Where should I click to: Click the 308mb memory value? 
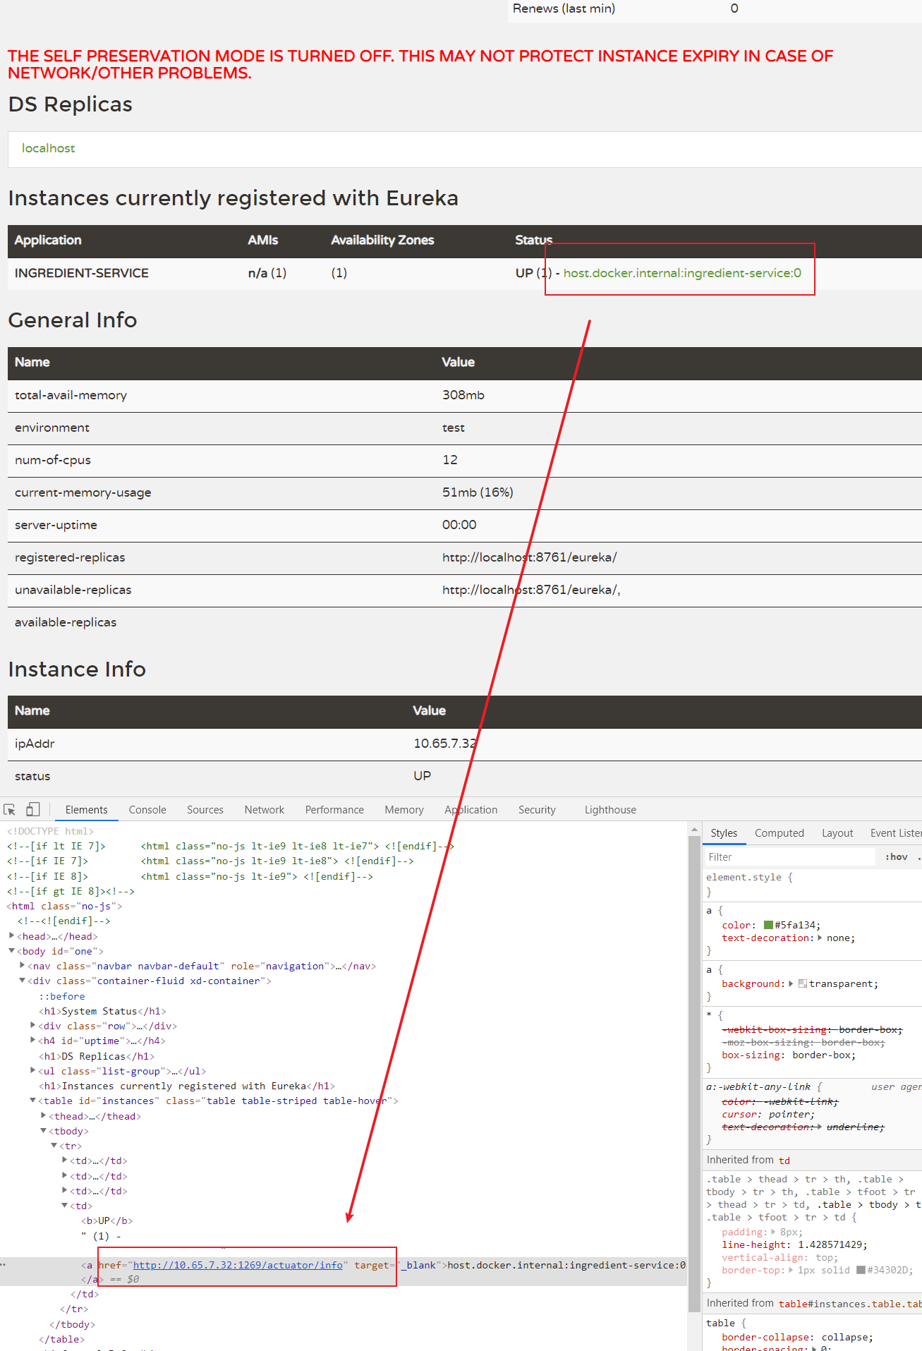coord(463,395)
